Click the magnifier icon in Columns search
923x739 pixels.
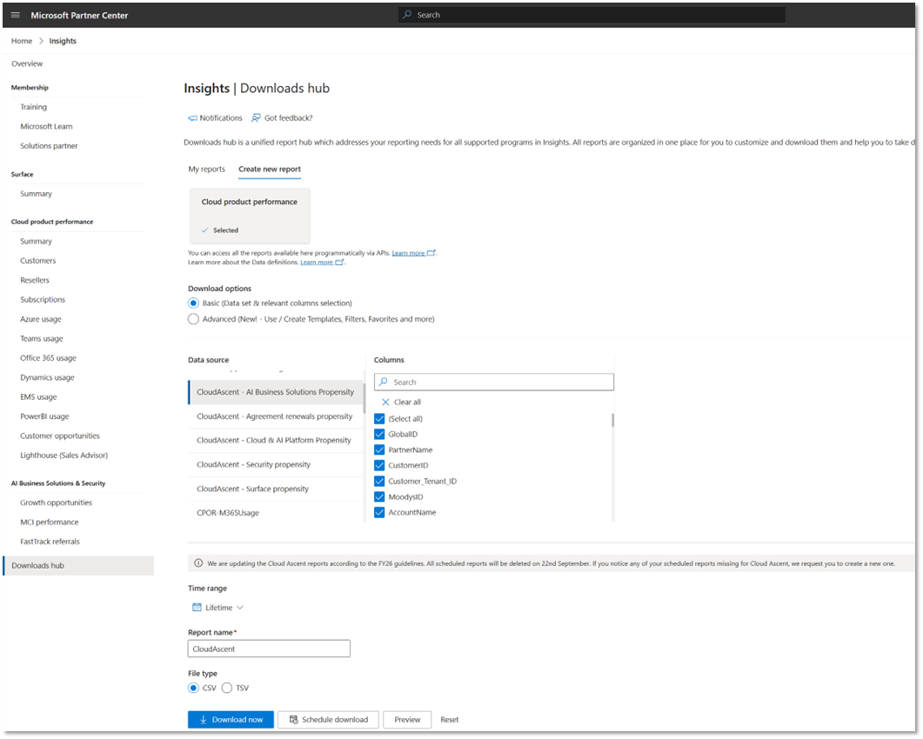[384, 382]
